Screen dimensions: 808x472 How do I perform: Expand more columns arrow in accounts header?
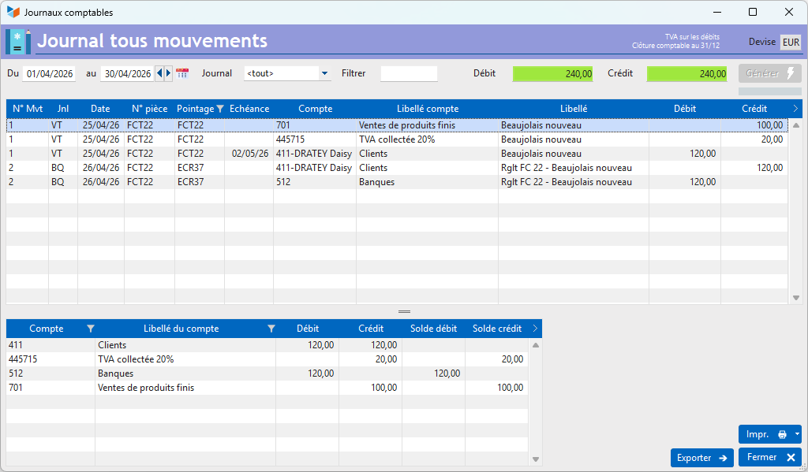(x=535, y=329)
